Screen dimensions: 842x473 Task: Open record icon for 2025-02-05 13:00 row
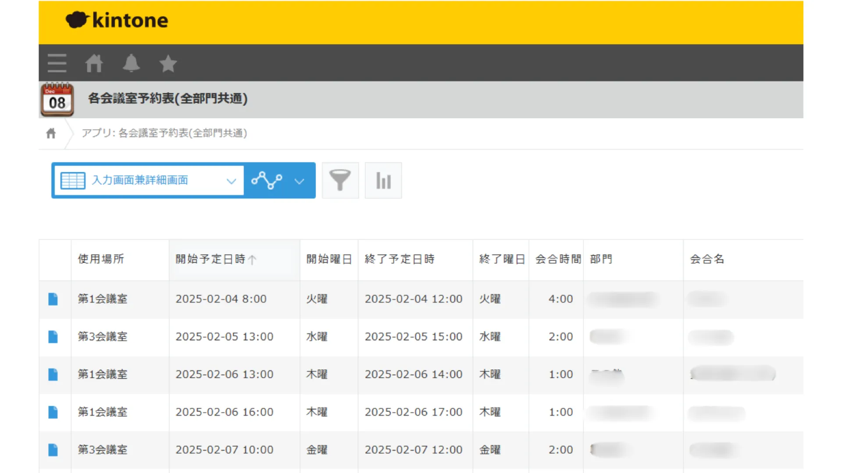tap(53, 337)
